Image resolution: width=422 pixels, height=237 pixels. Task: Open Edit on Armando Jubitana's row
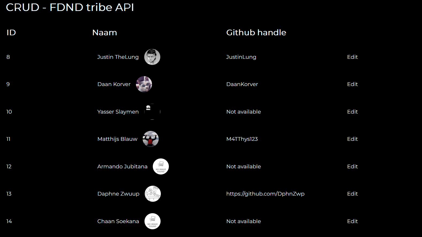tap(352, 166)
